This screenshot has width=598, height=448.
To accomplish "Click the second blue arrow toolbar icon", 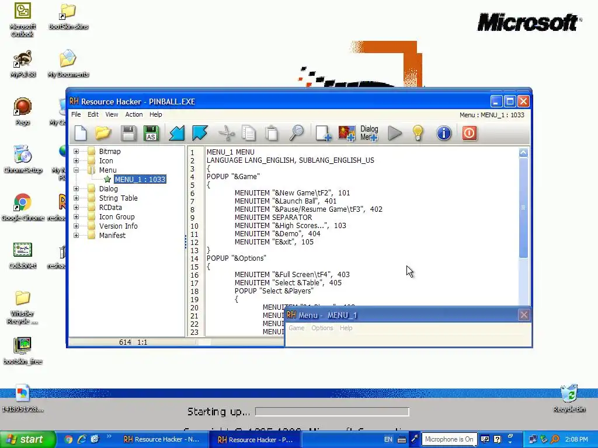I will [200, 134].
